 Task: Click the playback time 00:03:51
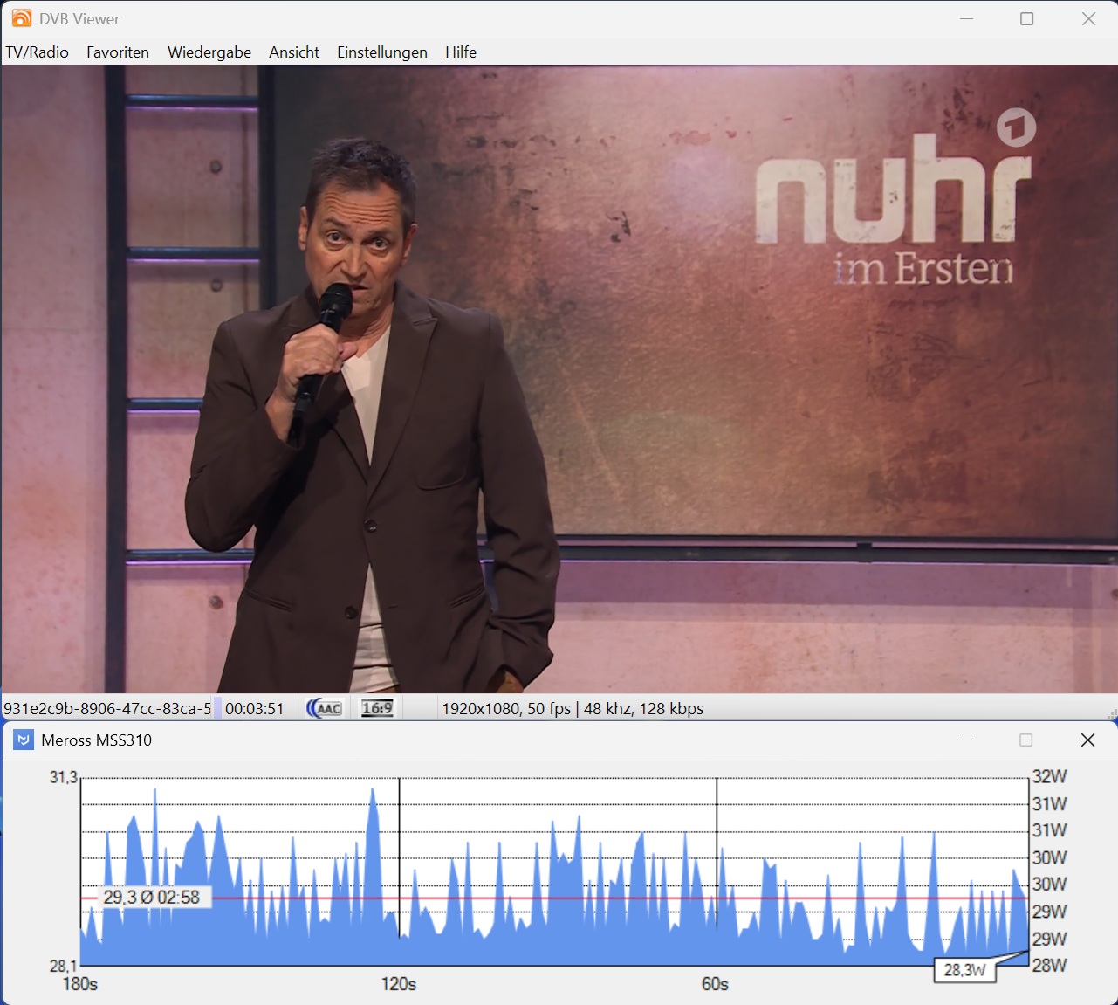[x=255, y=708]
